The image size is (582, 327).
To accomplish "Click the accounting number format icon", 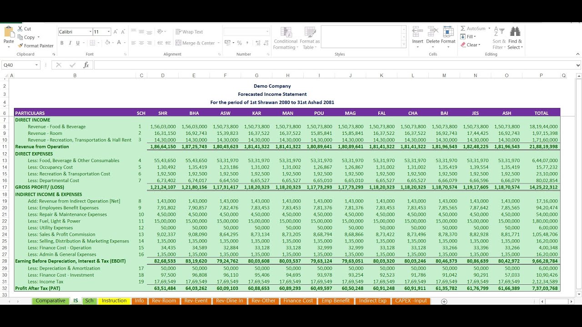I will (x=227, y=43).
